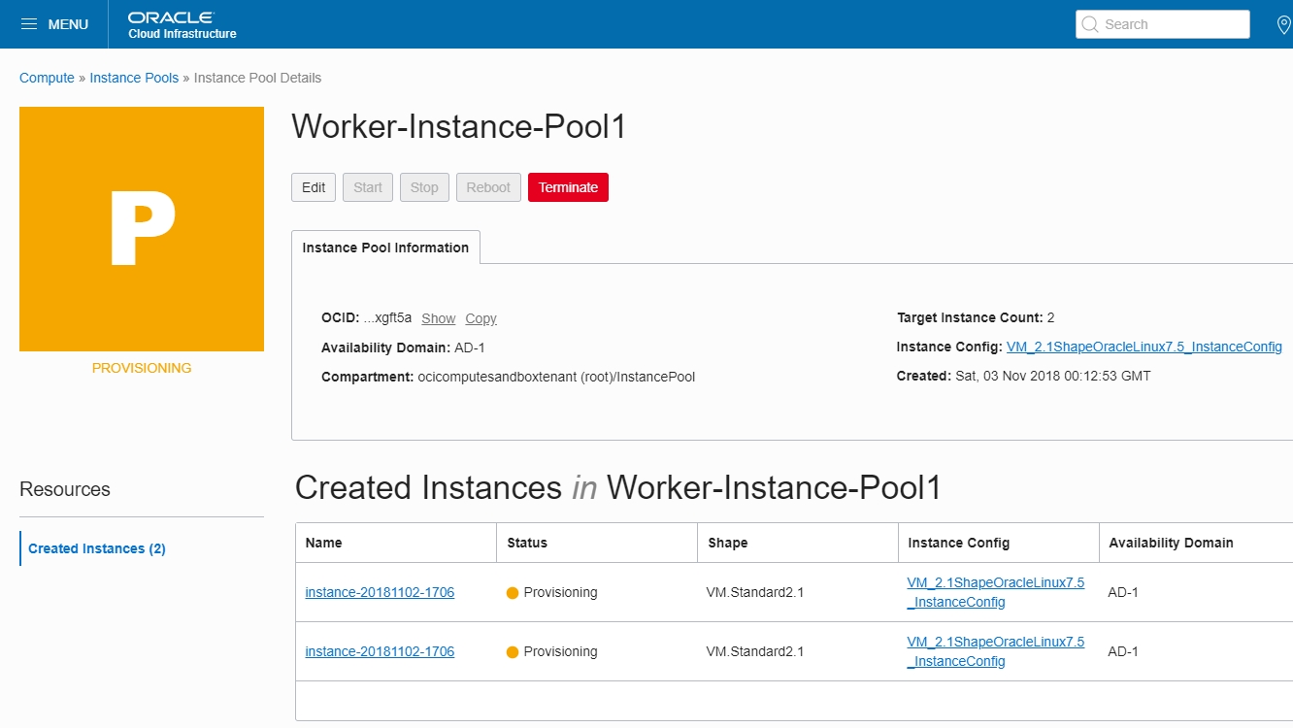
Task: Click the PROVISIONING status indicator below the avatar
Action: click(x=141, y=367)
